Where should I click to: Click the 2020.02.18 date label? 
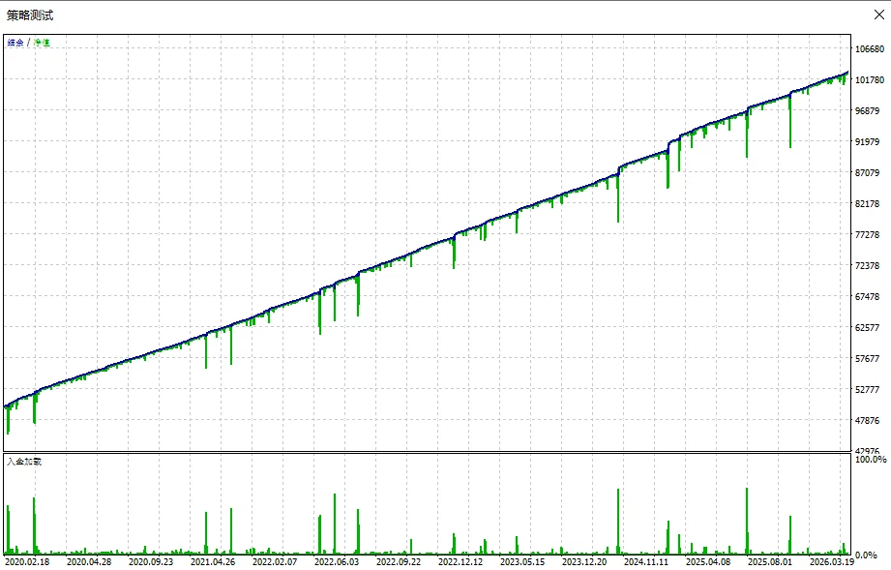[x=27, y=562]
